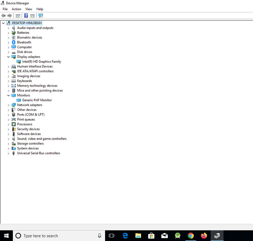This screenshot has width=253, height=241.
Task: Select the Software devices label
Action: point(29,134)
